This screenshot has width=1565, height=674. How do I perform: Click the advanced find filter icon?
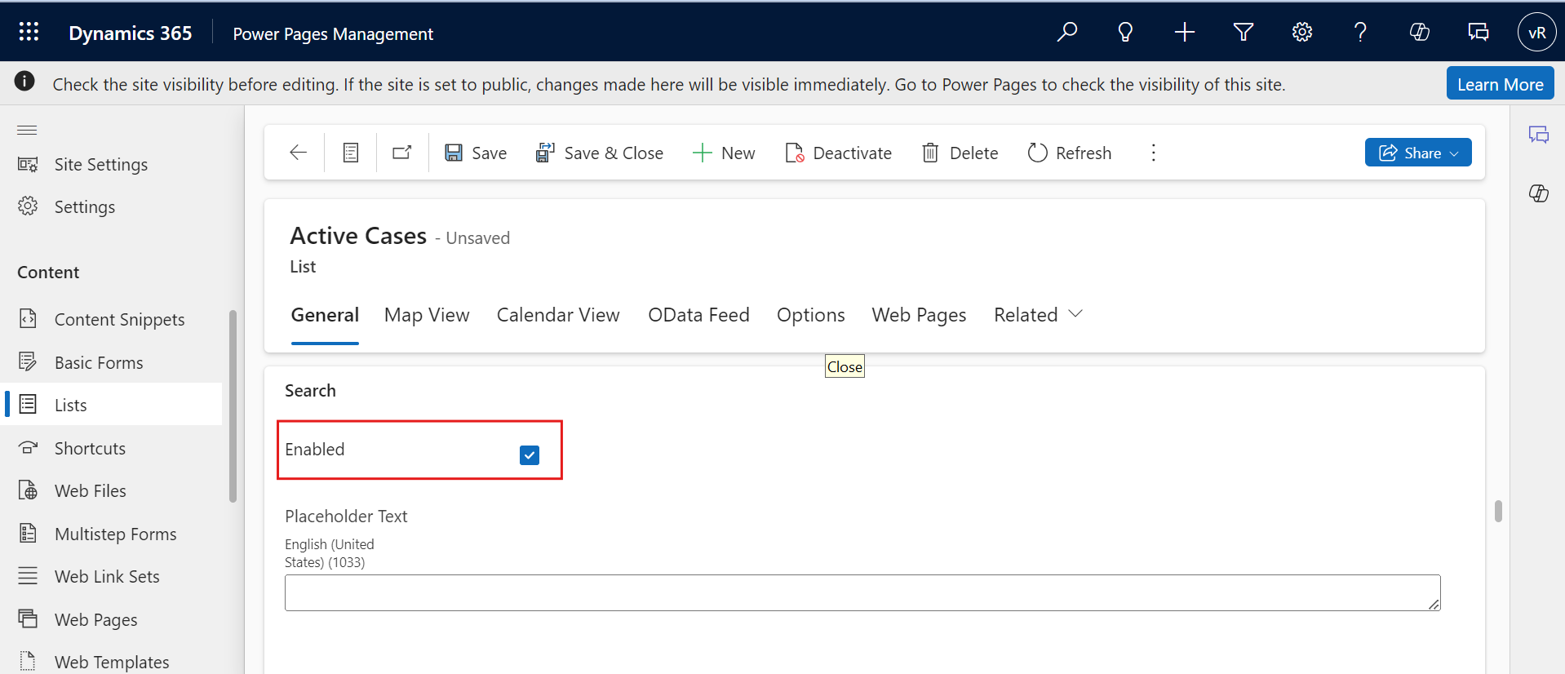click(1243, 32)
